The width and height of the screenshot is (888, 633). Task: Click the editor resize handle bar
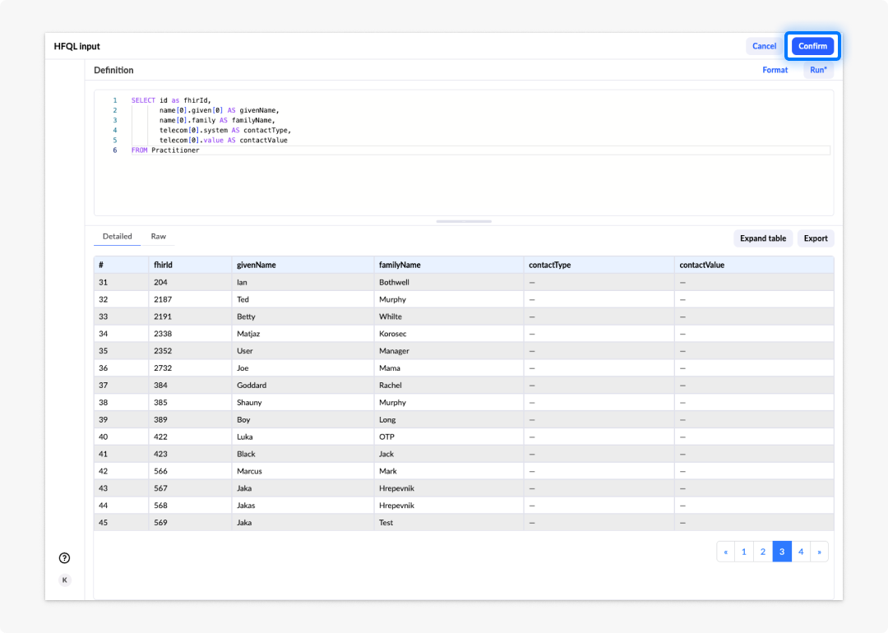[464, 221]
